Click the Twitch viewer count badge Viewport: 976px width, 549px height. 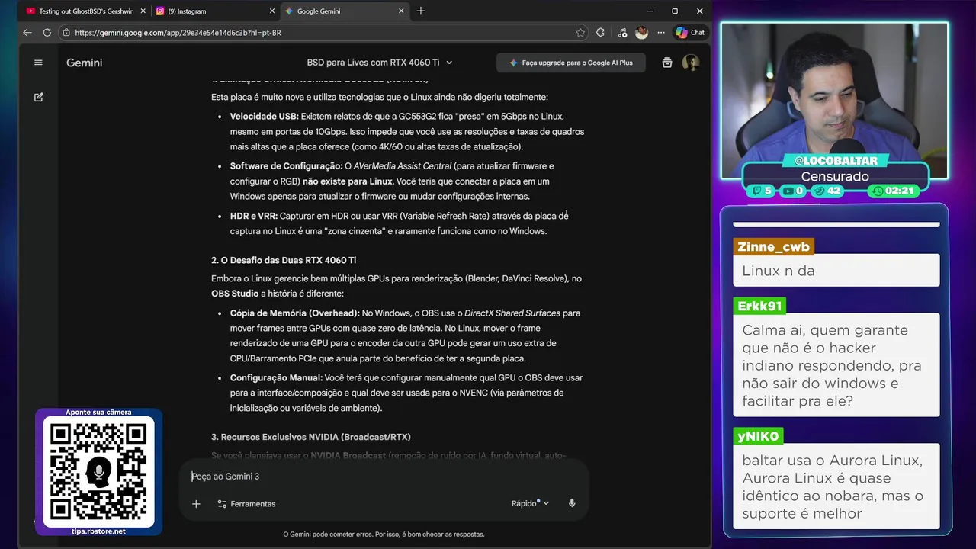coord(762,191)
